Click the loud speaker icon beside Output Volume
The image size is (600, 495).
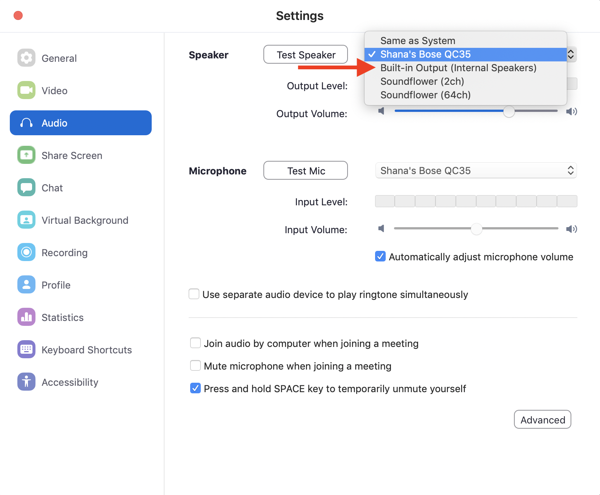pyautogui.click(x=572, y=111)
